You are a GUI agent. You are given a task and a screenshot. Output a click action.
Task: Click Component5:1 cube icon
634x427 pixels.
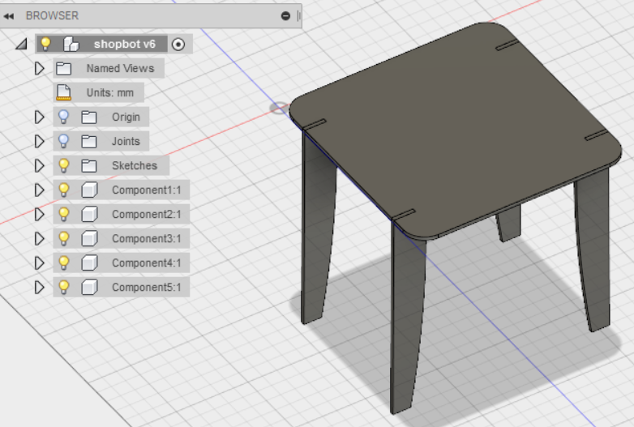(x=89, y=287)
